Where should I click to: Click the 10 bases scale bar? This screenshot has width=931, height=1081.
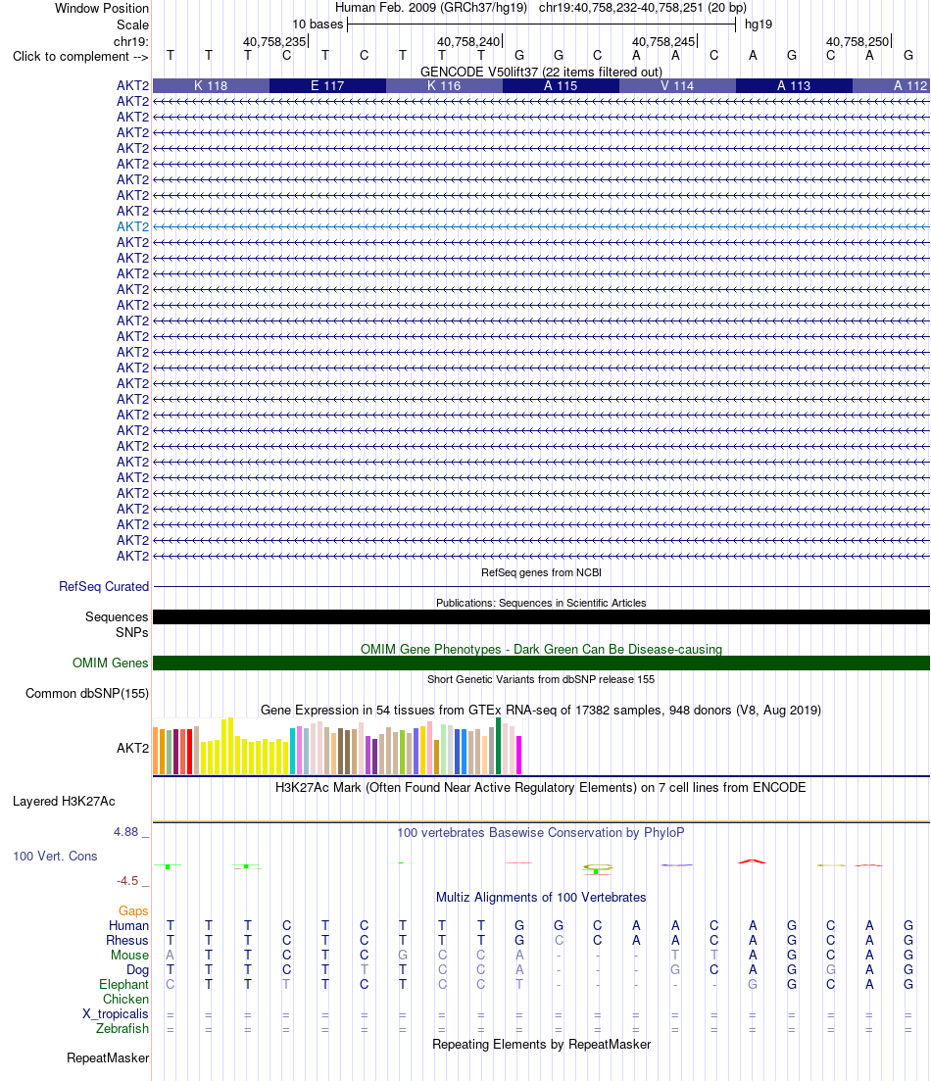(541, 25)
